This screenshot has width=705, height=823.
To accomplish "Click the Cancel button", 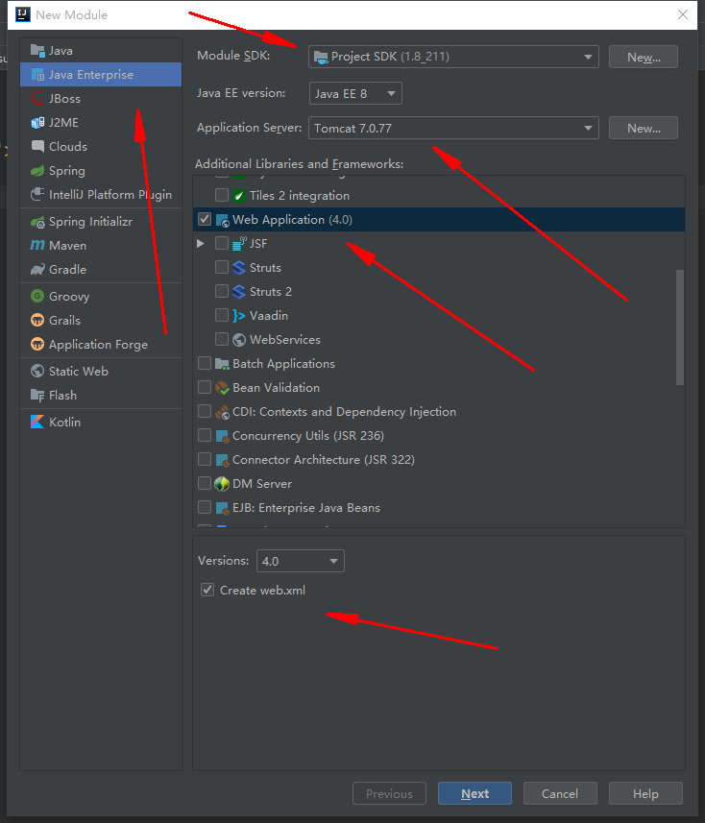I will coord(560,793).
